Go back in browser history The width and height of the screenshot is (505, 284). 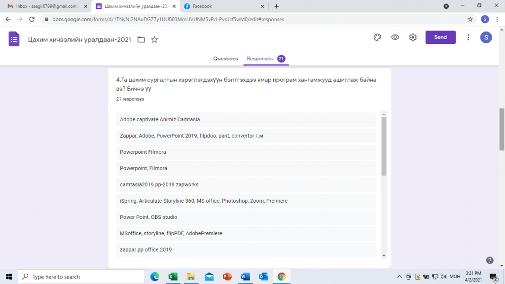8,19
